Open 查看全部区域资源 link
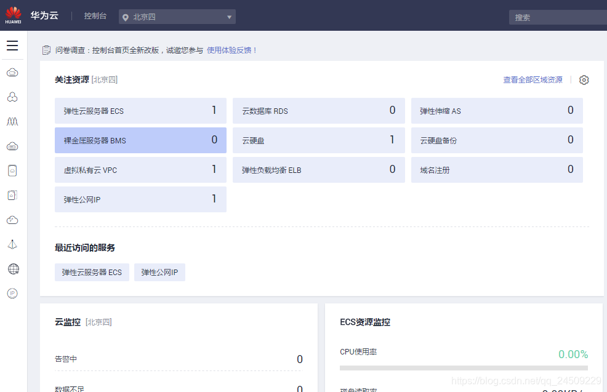This screenshot has width=607, height=392. coord(533,80)
